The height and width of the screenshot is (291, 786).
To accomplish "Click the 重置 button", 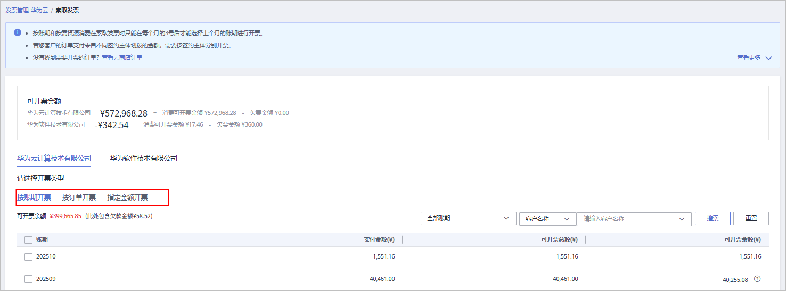I will pyautogui.click(x=751, y=218).
